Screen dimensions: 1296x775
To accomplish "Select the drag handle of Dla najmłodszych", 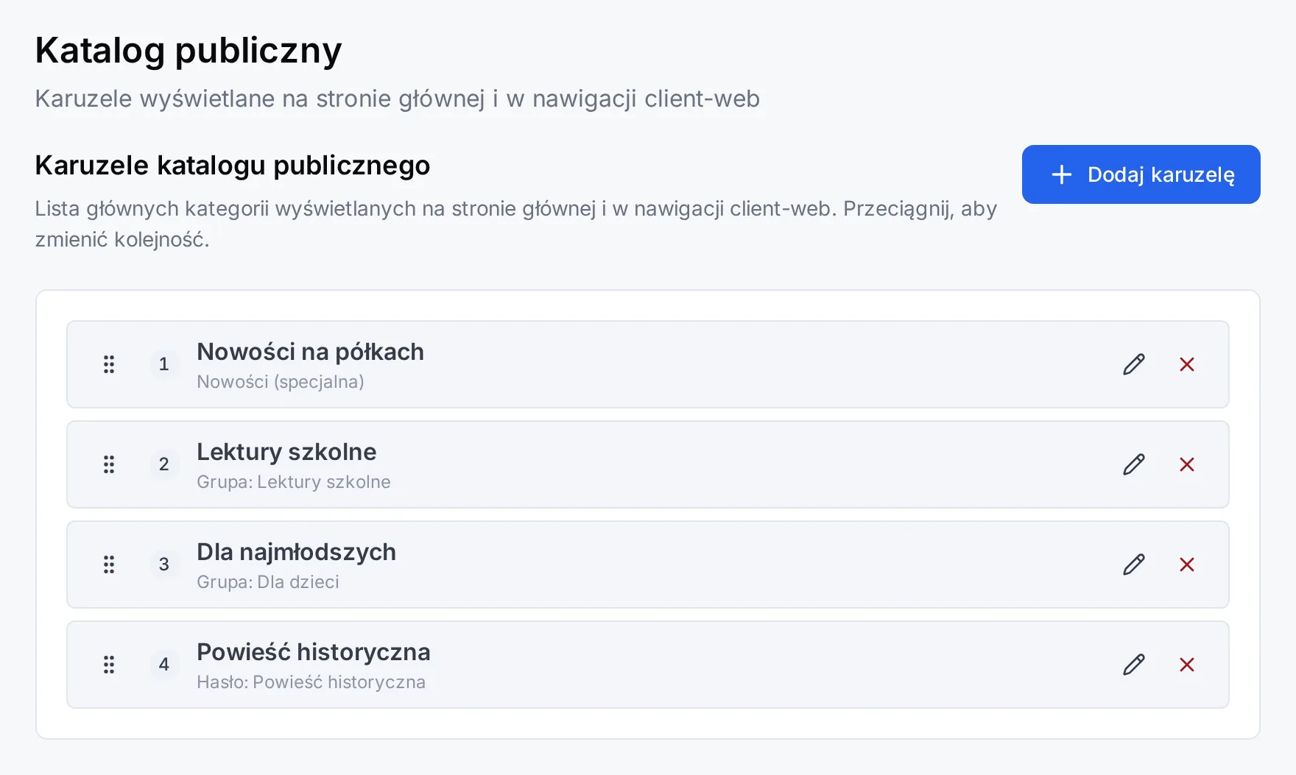I will click(109, 565).
